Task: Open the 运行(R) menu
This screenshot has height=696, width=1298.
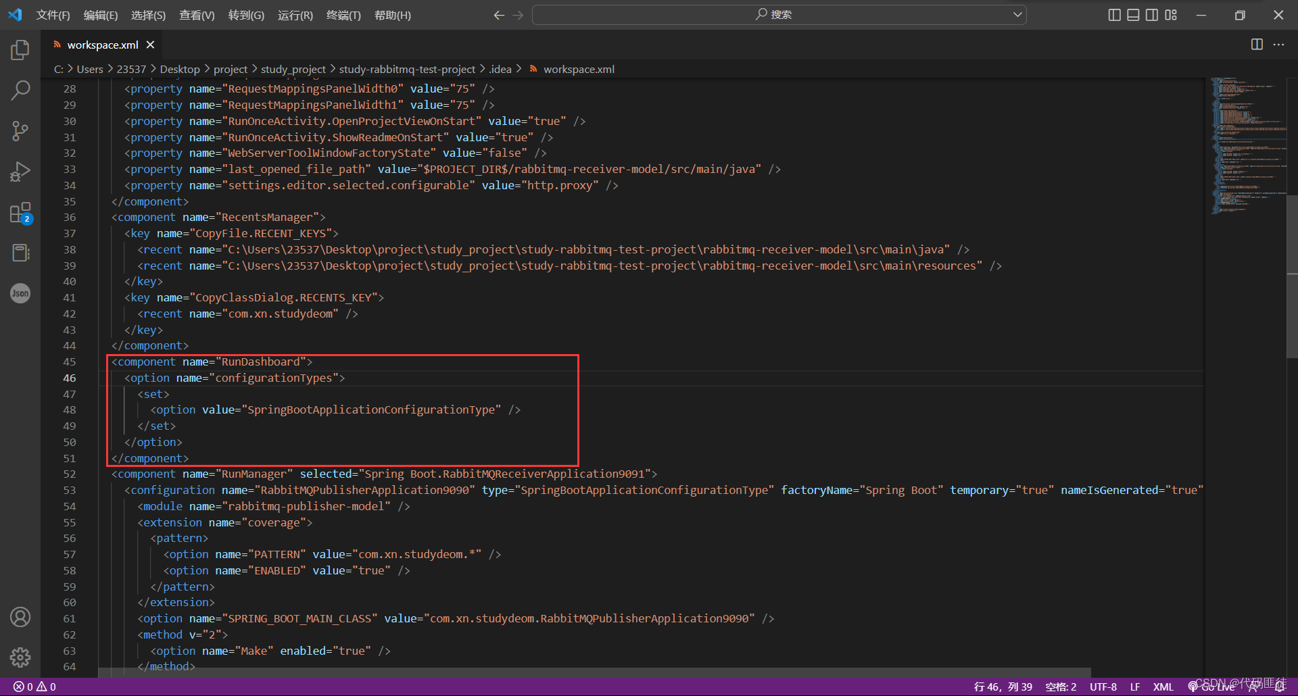Action: 295,15
